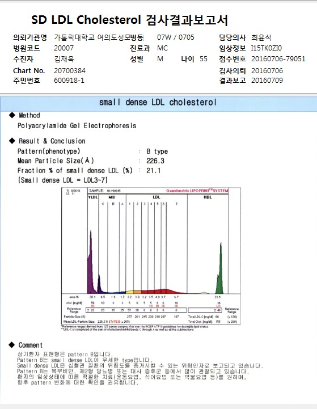Viewport: 317px width, 409px height.
Task: Click the diamond bullet beside Method
Action: (x=12, y=115)
